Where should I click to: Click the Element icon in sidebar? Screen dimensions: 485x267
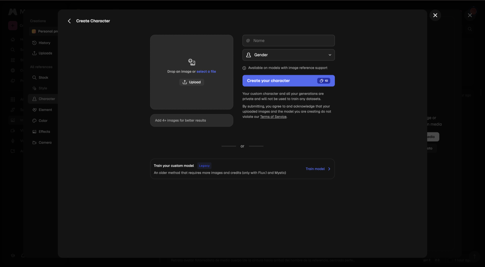pyautogui.click(x=34, y=110)
